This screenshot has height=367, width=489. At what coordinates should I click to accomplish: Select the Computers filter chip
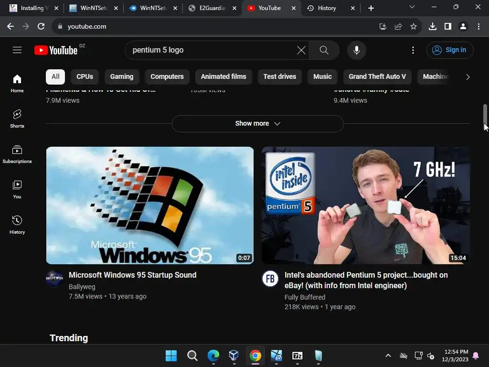click(x=167, y=77)
